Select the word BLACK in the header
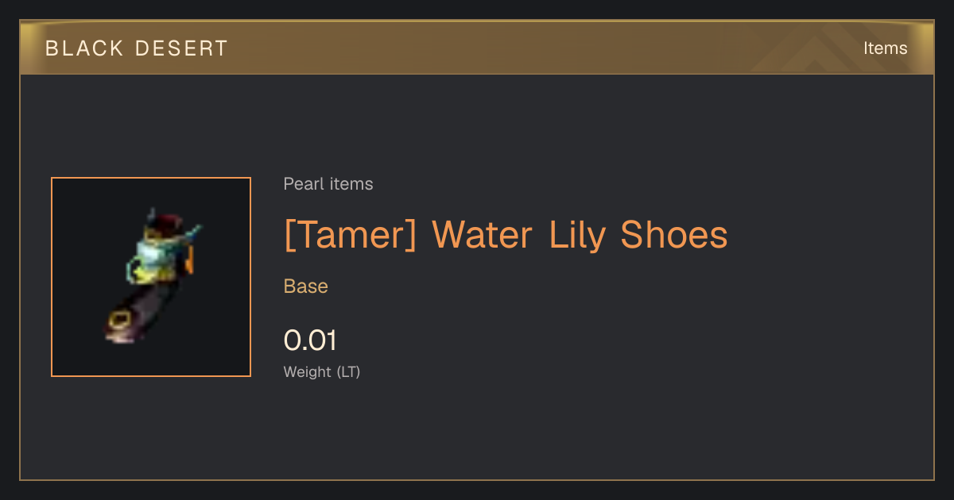Image resolution: width=954 pixels, height=500 pixels. (x=82, y=48)
